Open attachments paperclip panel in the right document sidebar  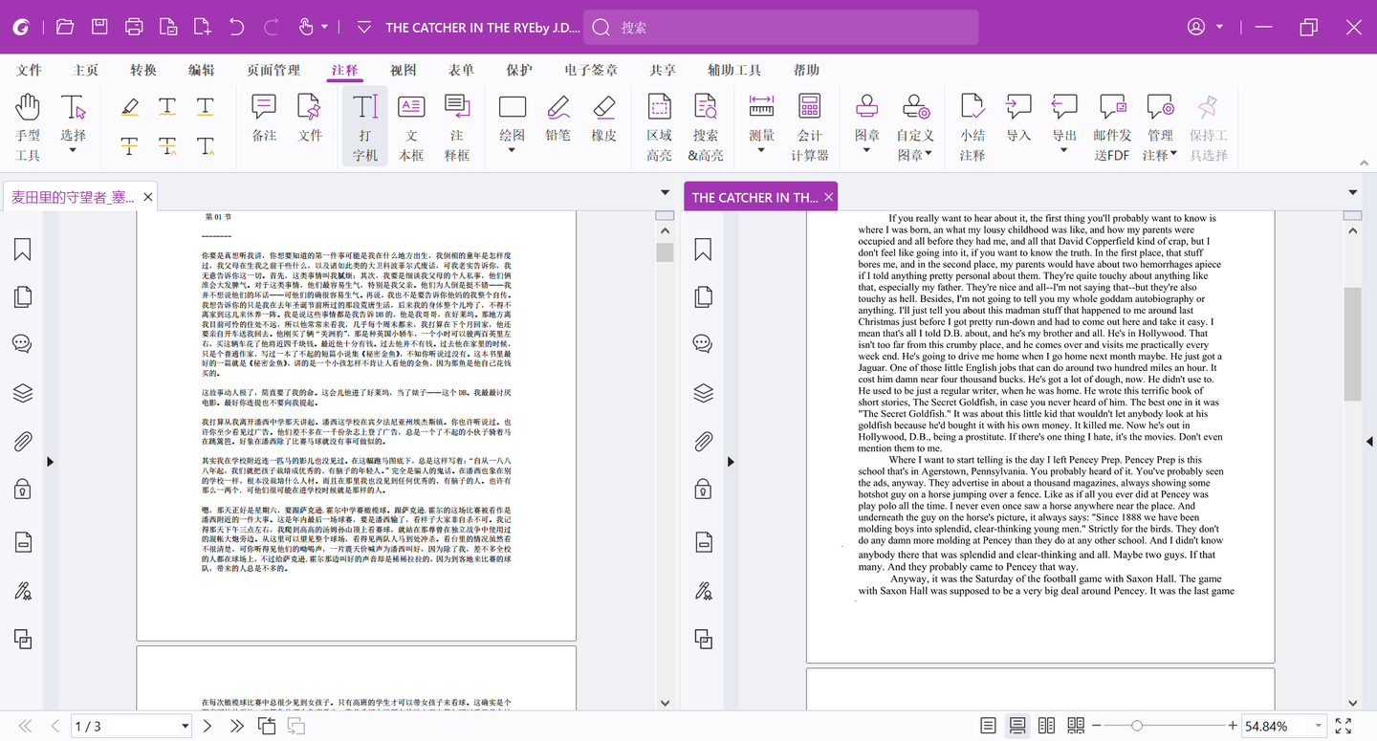point(704,442)
